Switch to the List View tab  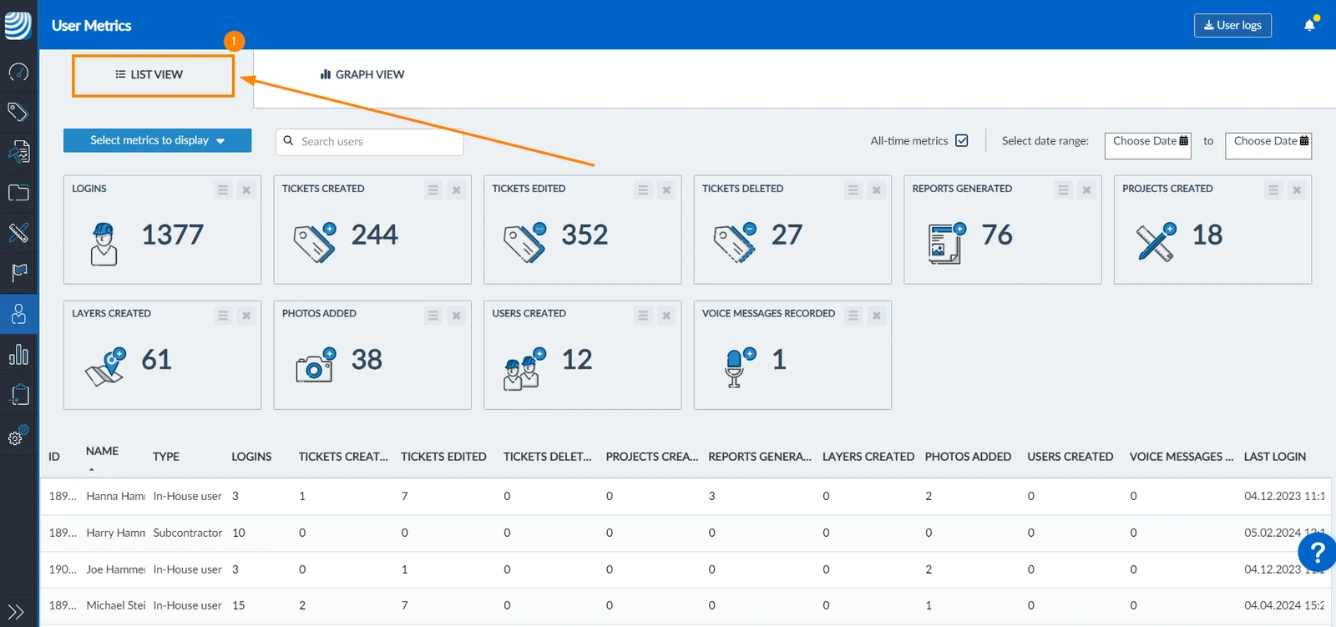[153, 76]
